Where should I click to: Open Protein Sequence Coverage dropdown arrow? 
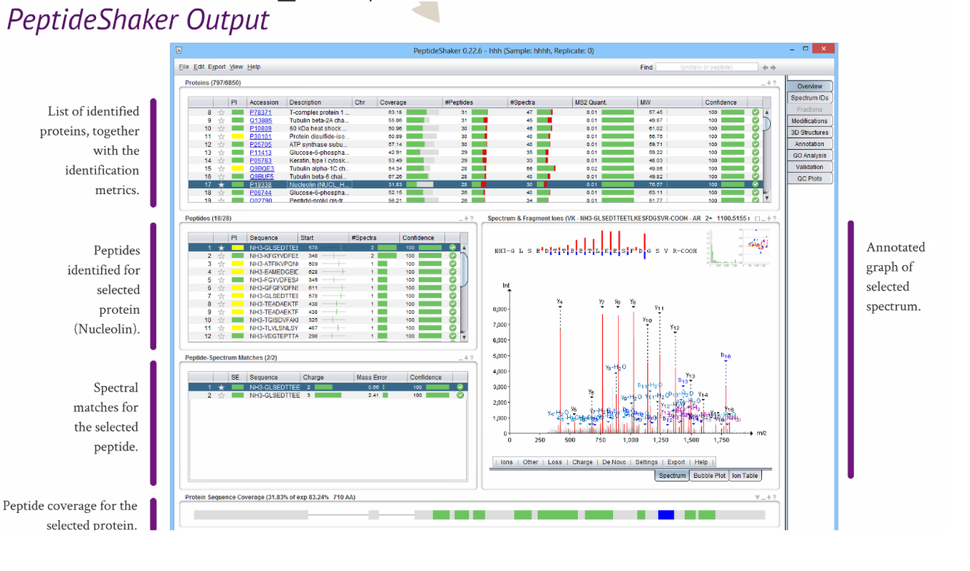pyautogui.click(x=758, y=498)
